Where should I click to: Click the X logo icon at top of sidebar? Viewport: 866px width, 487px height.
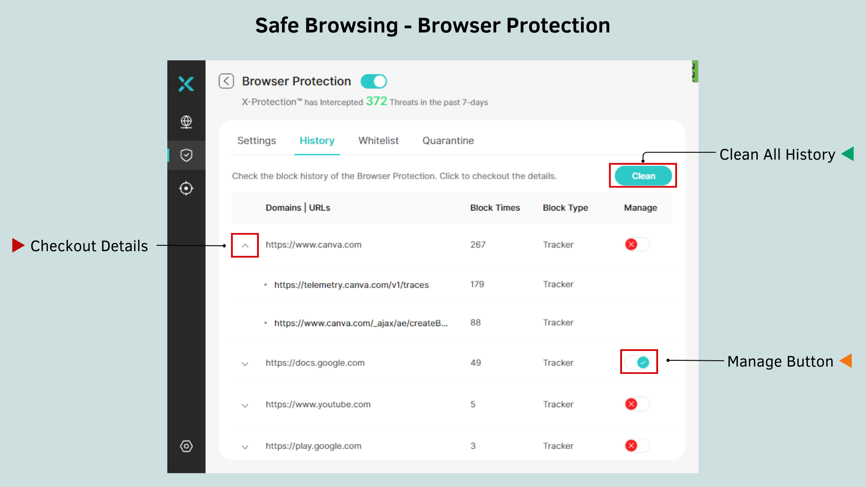pyautogui.click(x=185, y=83)
